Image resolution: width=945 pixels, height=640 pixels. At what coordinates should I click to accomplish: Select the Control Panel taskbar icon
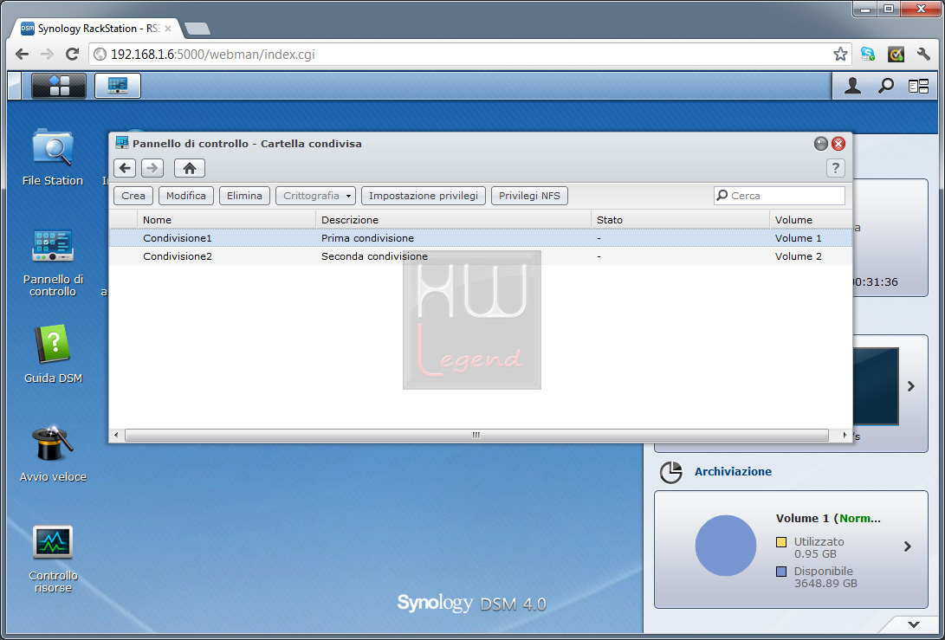point(118,86)
